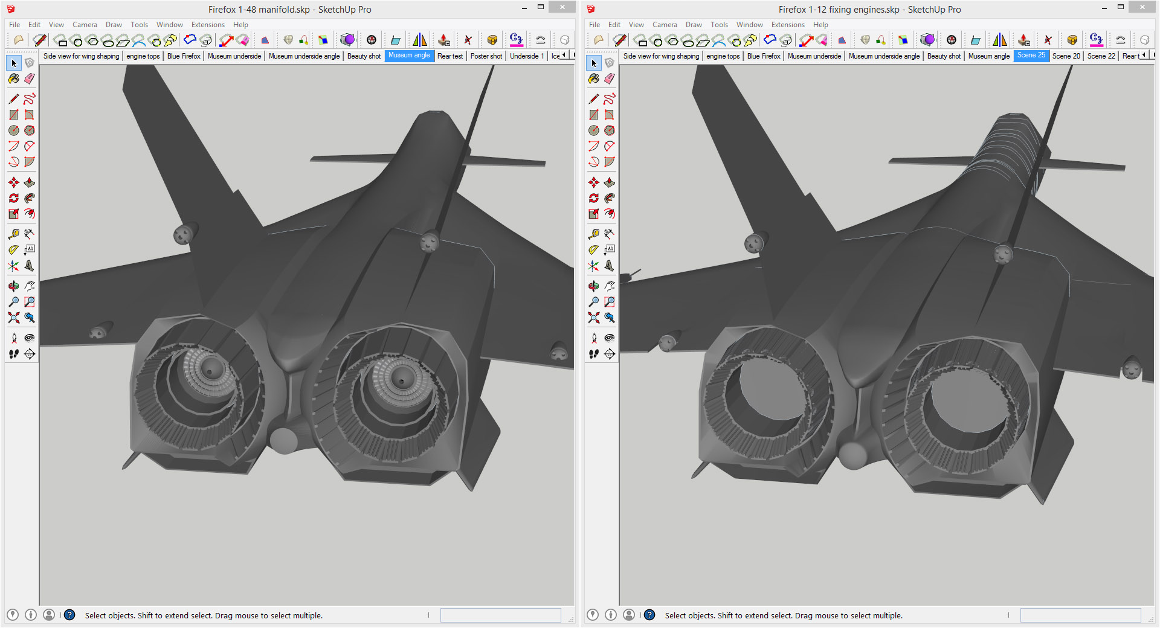Click the help question mark icon in left status bar
The width and height of the screenshot is (1160, 628).
tap(69, 615)
